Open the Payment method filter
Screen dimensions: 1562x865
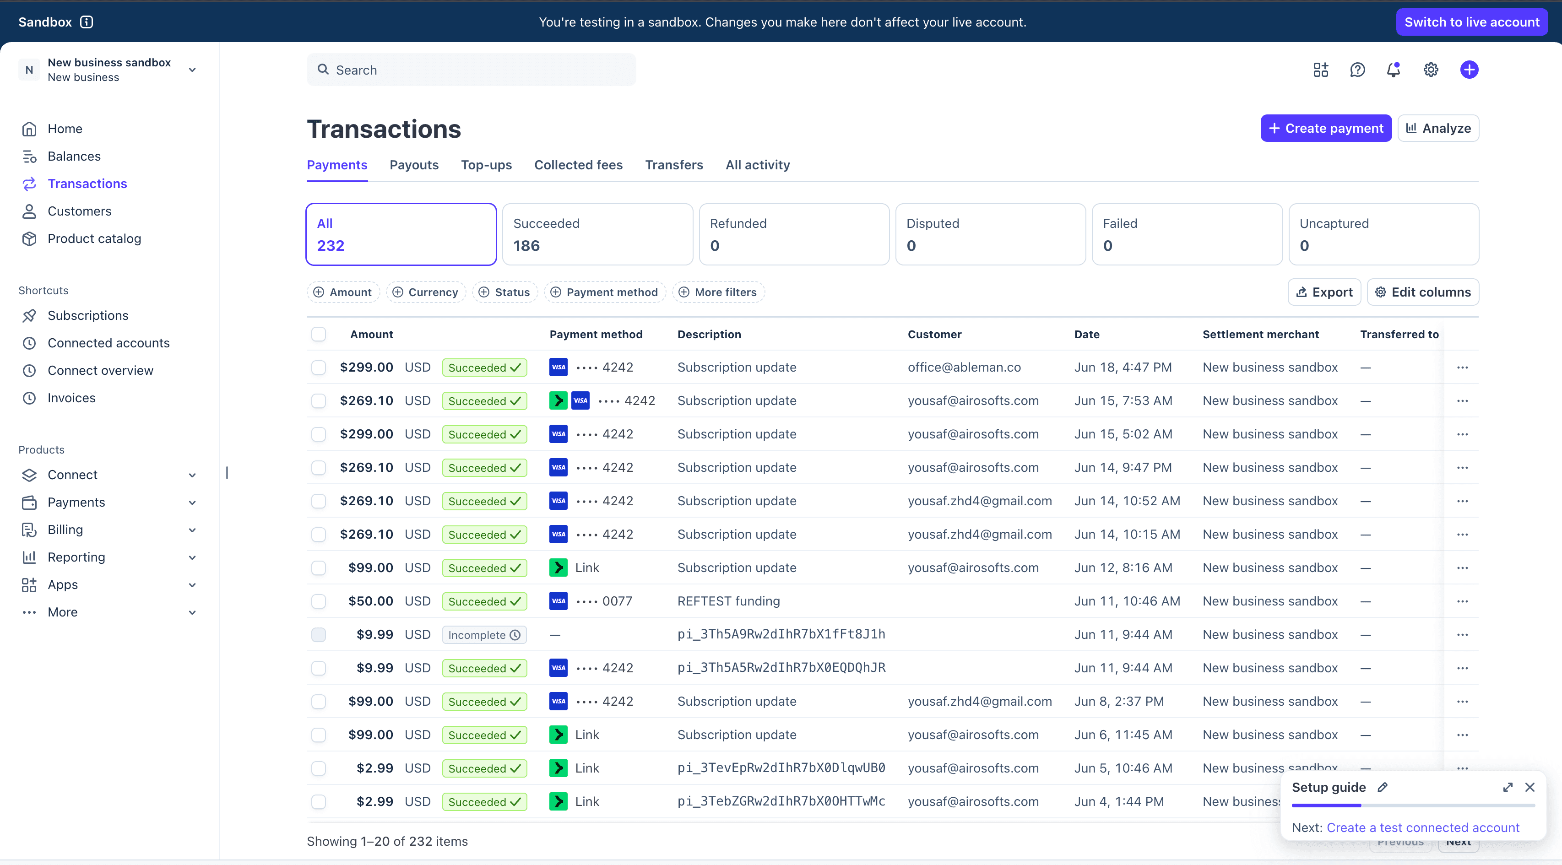605,292
